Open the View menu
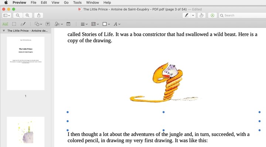The image size is (266, 147). tap(55, 3)
